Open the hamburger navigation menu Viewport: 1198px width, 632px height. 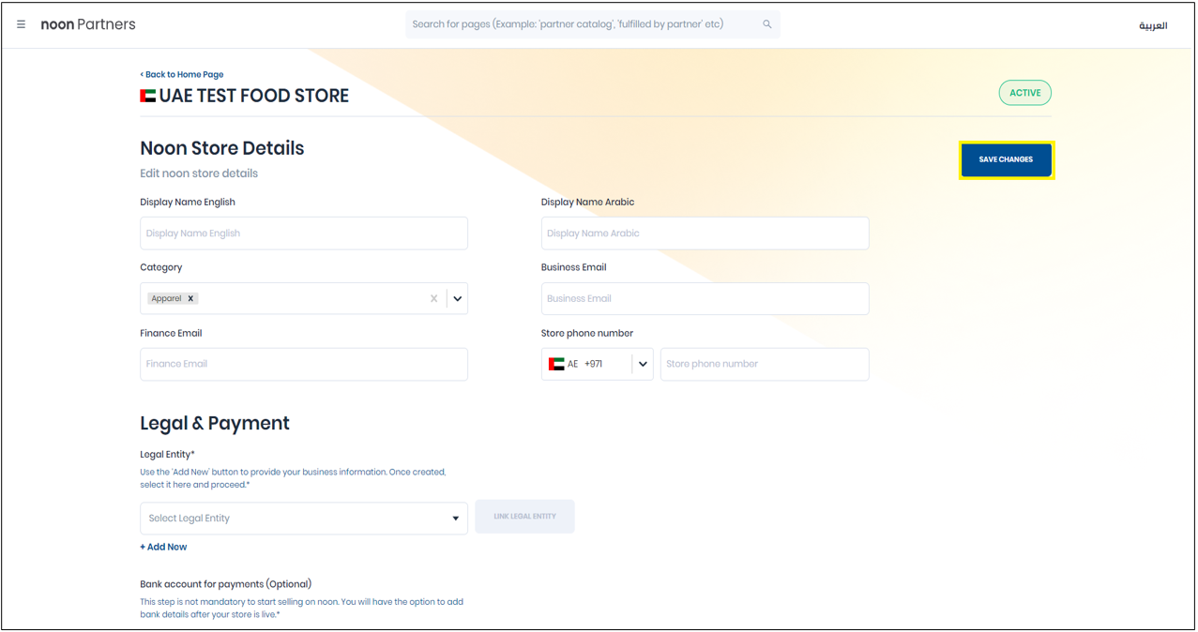tap(22, 24)
